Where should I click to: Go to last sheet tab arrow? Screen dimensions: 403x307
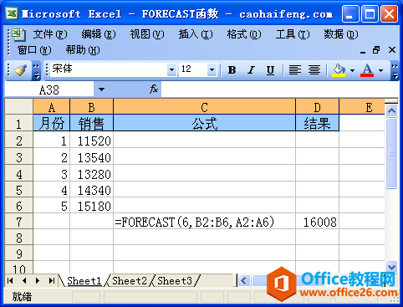point(52,280)
